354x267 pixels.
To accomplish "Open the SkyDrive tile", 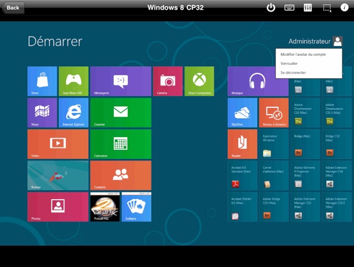I will 242,113.
